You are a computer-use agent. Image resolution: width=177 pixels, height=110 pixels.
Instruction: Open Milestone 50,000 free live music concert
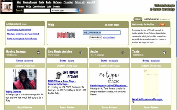(23, 34)
